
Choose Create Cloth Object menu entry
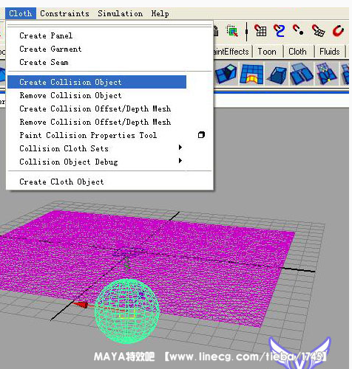pos(61,182)
